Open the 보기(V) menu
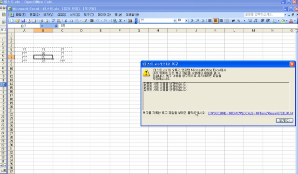The height and width of the screenshot is (174, 298). (x=48, y=14)
